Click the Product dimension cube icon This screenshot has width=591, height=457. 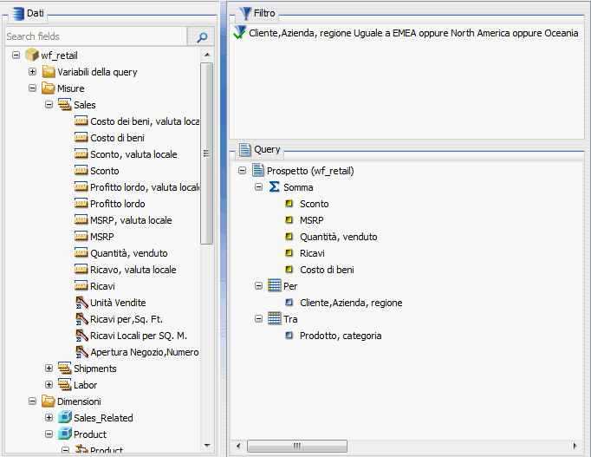[x=65, y=434]
